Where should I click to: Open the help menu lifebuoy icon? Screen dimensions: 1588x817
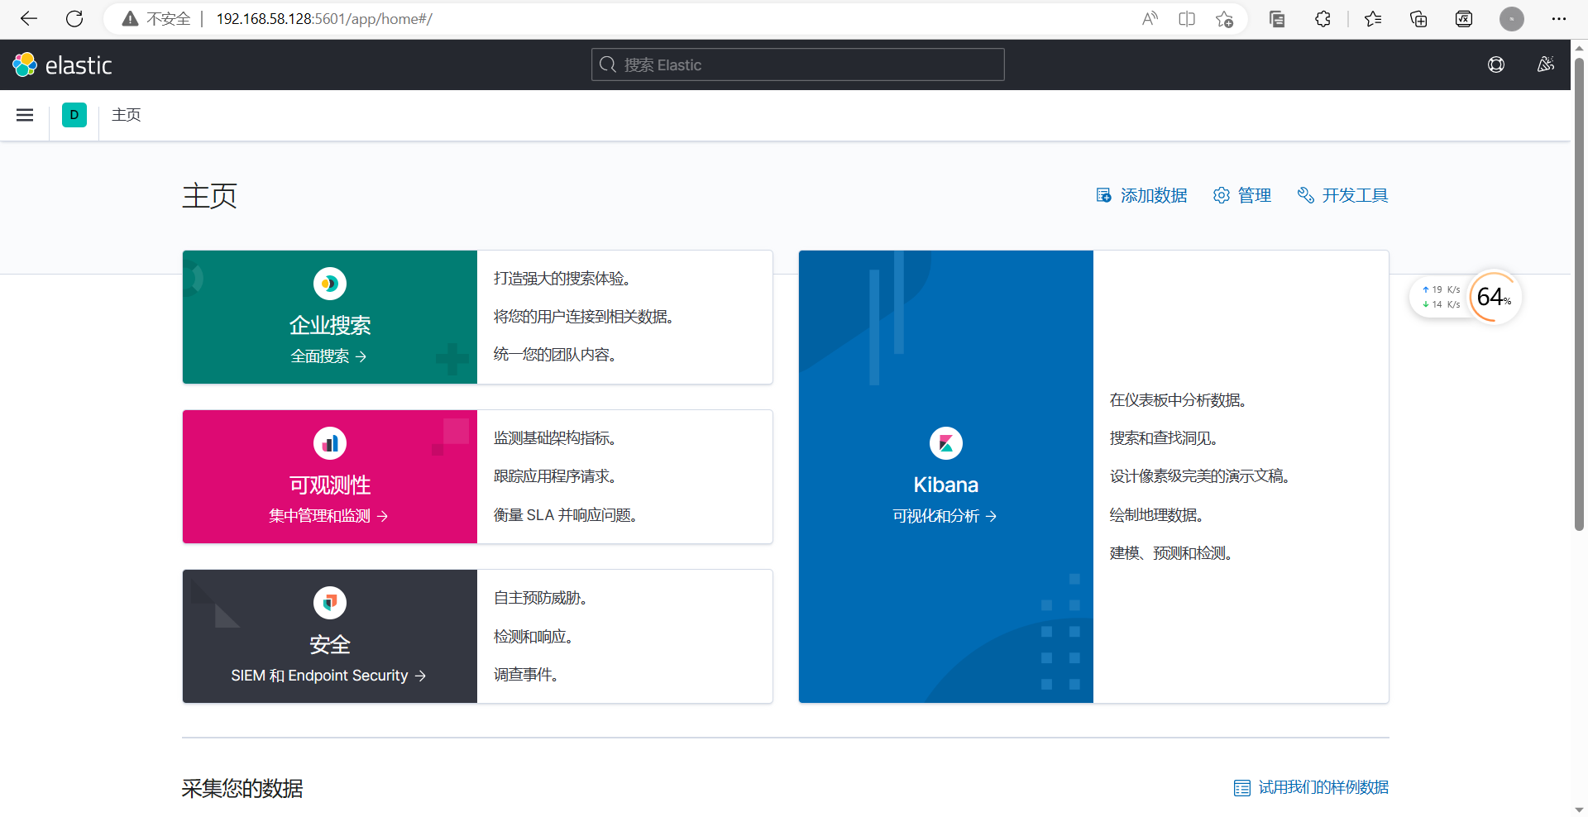[x=1496, y=64]
